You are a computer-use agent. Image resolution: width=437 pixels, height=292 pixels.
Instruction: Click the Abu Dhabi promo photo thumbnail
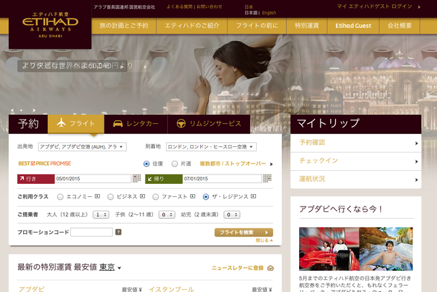(x=356, y=249)
